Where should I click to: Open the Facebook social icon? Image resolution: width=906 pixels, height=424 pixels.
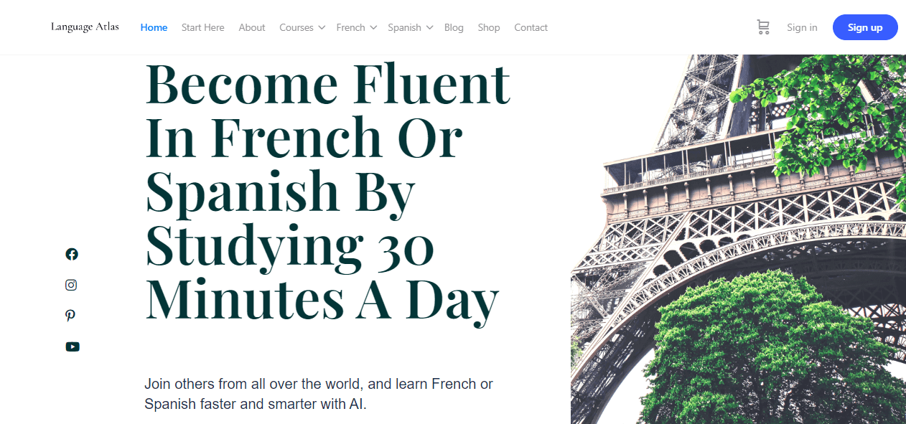tap(72, 254)
